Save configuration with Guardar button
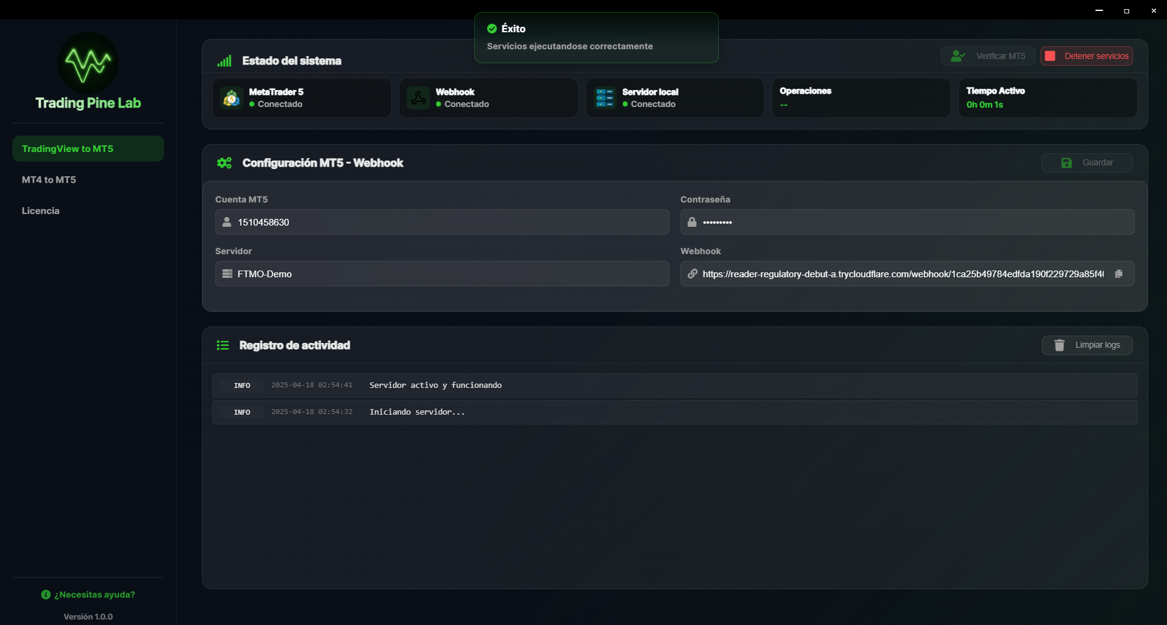Viewport: 1167px width, 625px height. click(1087, 163)
